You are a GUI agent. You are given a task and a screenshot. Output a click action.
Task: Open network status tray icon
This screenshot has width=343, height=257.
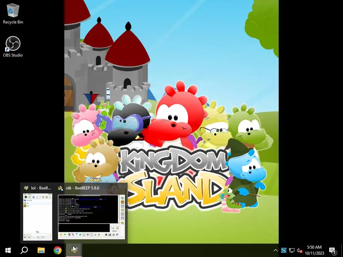point(292,250)
